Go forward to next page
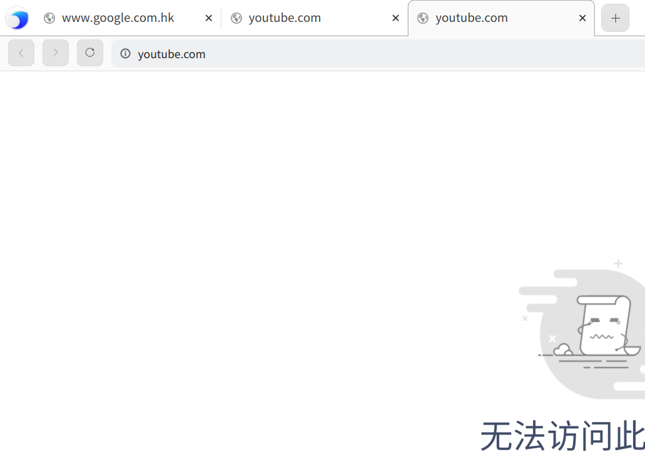Screen dimensions: 645x472 [x=56, y=53]
